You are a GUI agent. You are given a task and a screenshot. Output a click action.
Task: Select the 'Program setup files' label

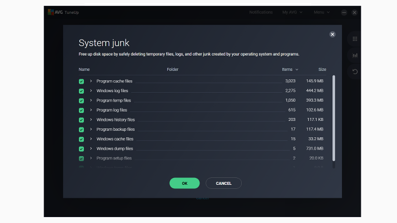pos(114,158)
